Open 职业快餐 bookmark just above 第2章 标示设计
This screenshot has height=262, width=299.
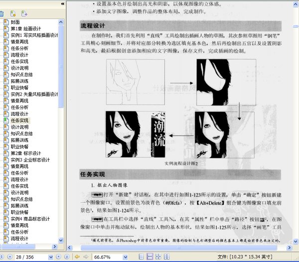(19, 147)
